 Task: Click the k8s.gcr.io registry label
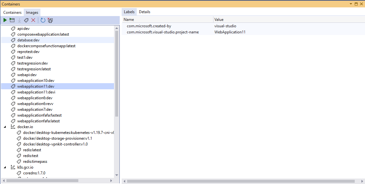click(x=25, y=167)
